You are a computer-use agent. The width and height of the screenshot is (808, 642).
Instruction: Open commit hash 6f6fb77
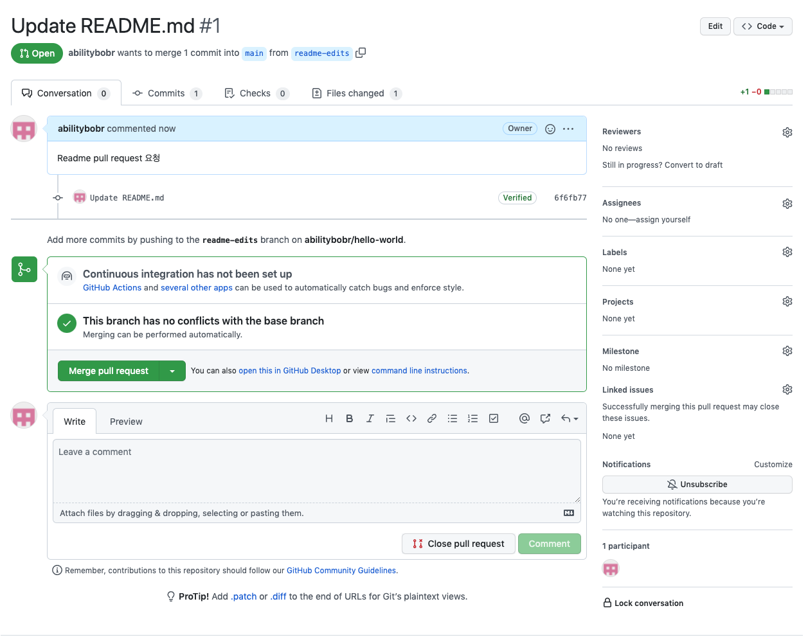pyautogui.click(x=570, y=198)
